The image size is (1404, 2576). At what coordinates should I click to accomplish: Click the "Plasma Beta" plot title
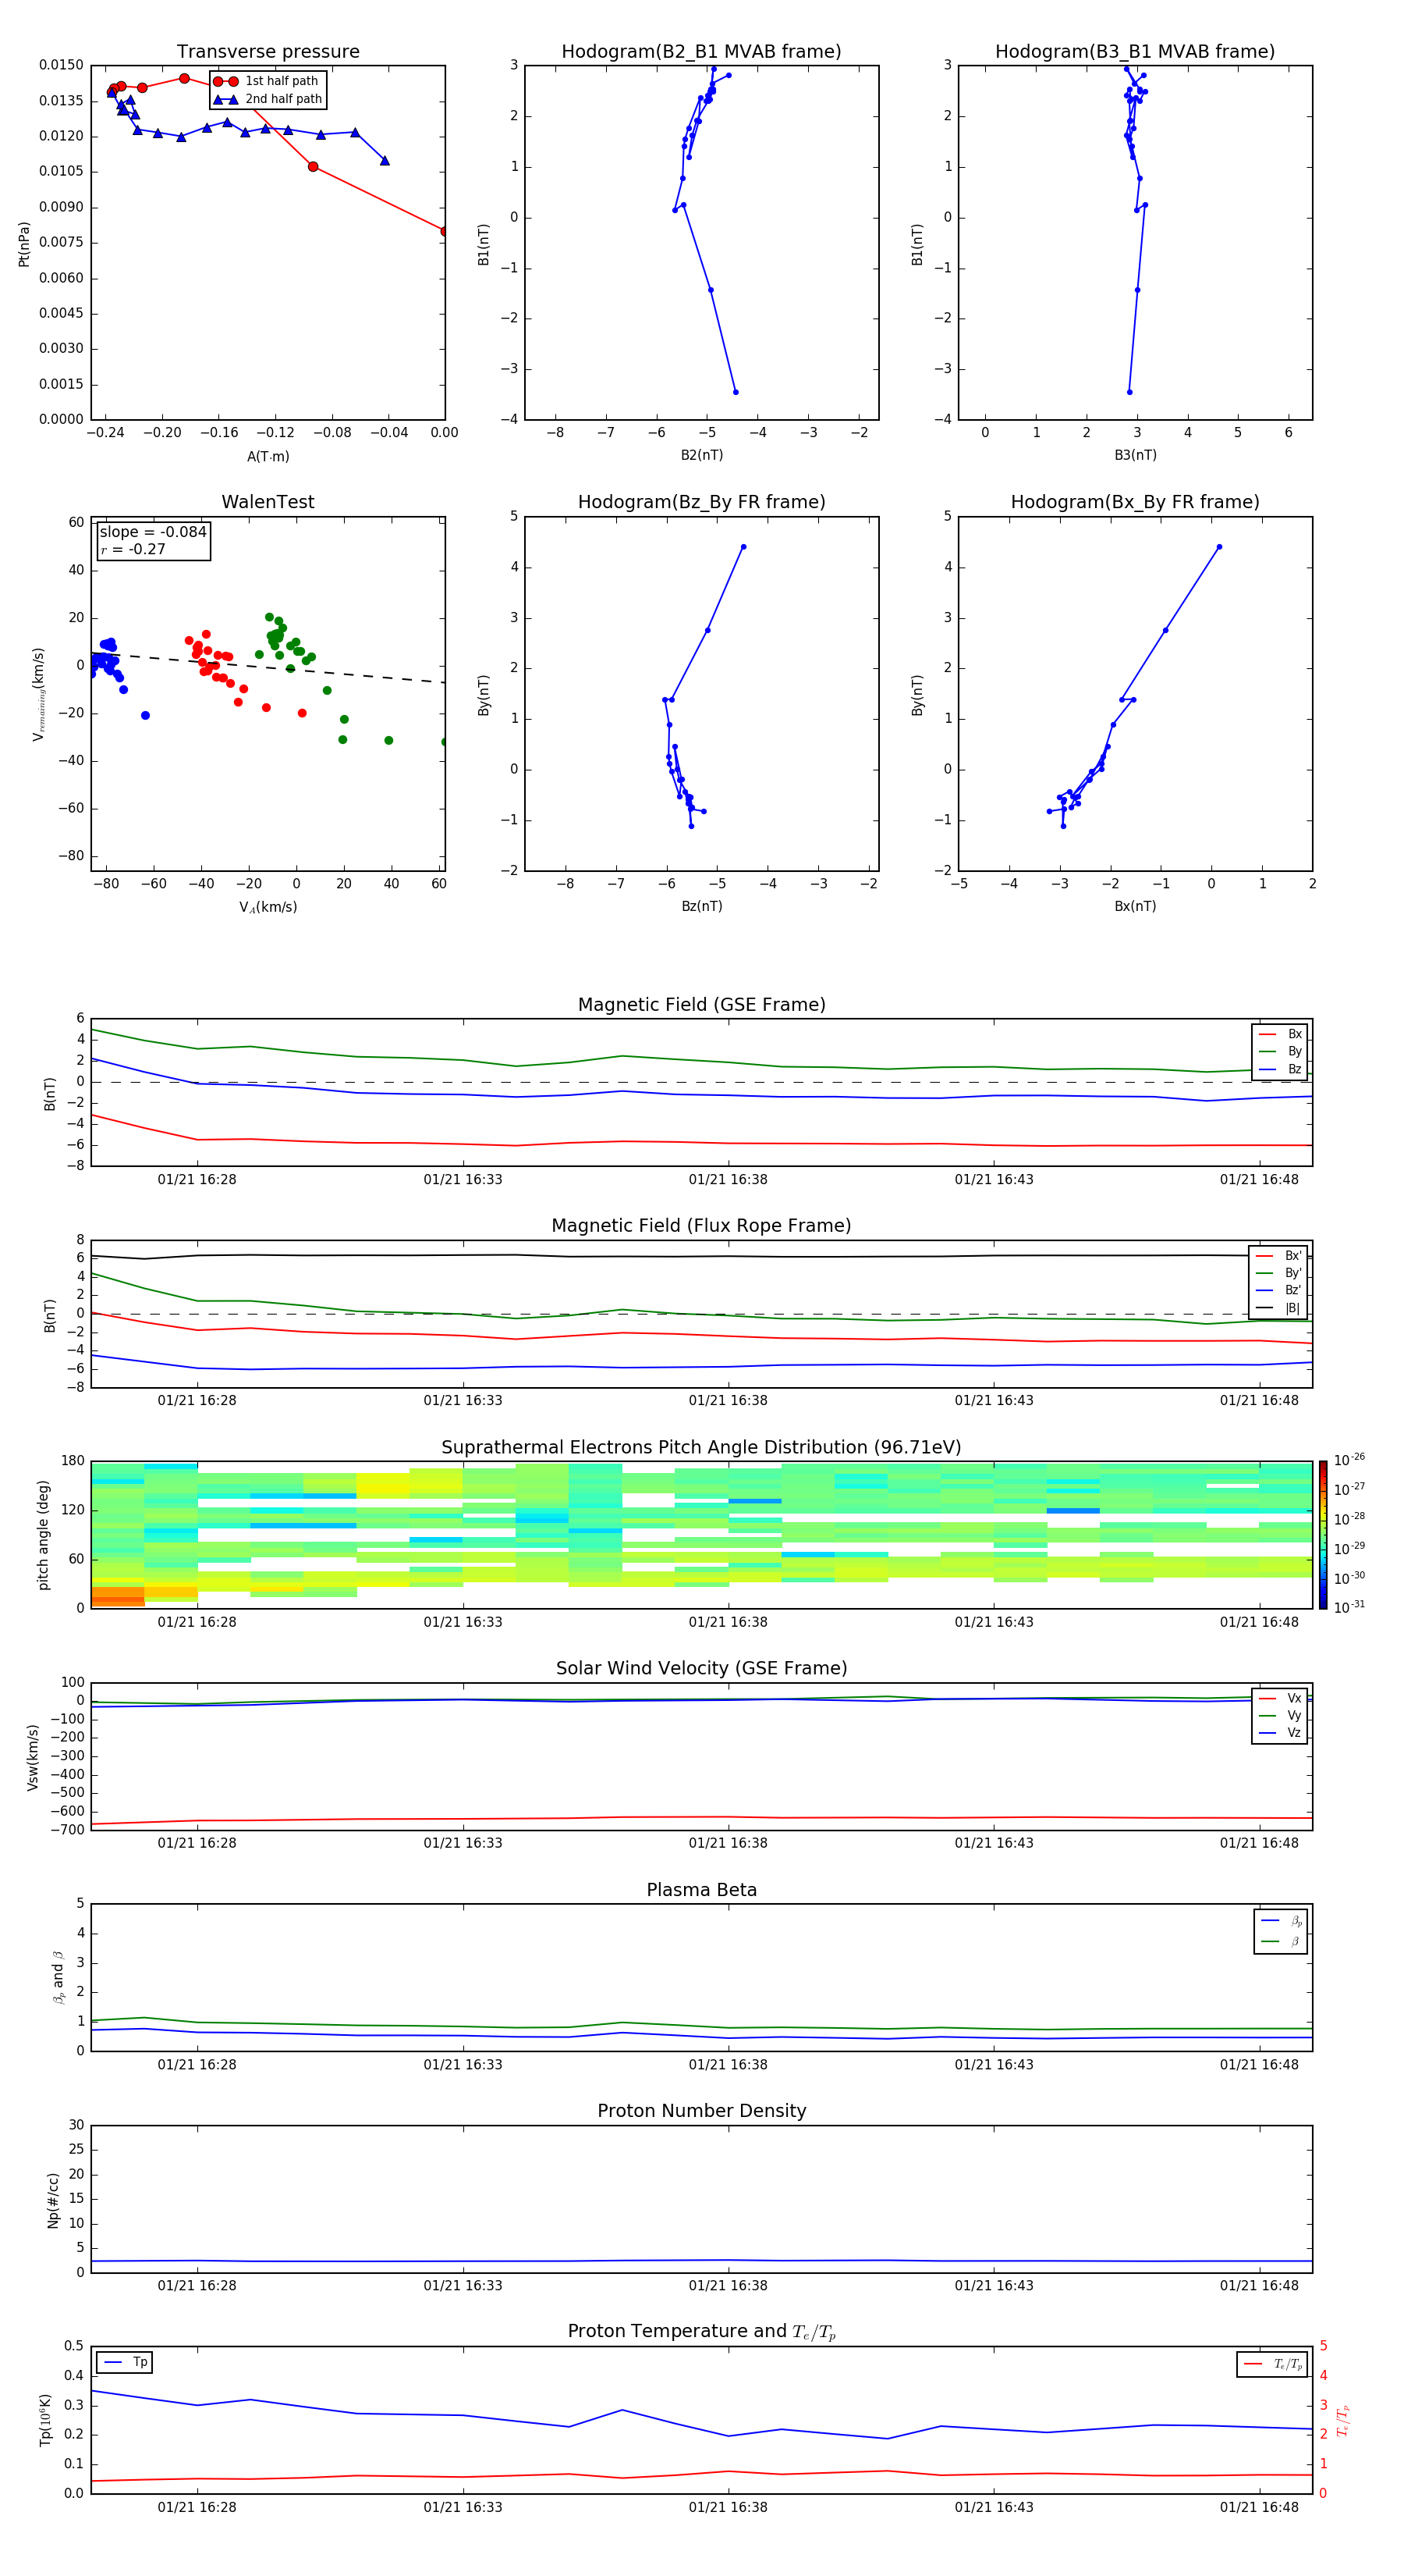coord(701,1891)
